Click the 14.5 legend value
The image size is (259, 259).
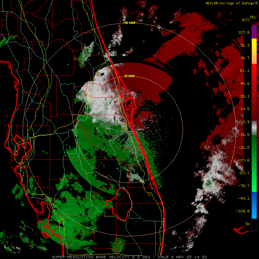pos(245,109)
